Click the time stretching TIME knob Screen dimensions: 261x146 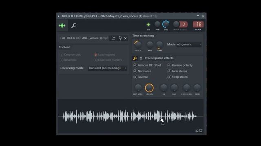coord(159,45)
